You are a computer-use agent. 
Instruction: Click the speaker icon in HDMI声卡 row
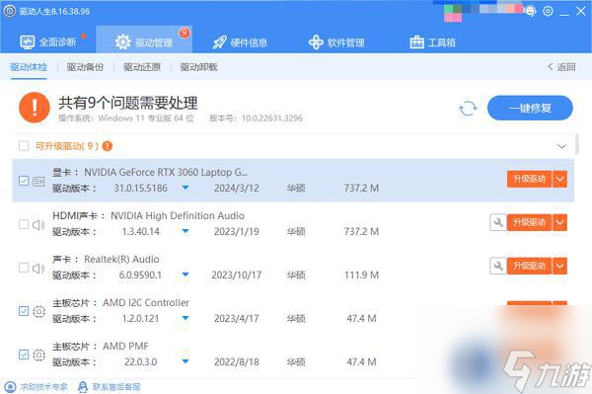(38, 225)
